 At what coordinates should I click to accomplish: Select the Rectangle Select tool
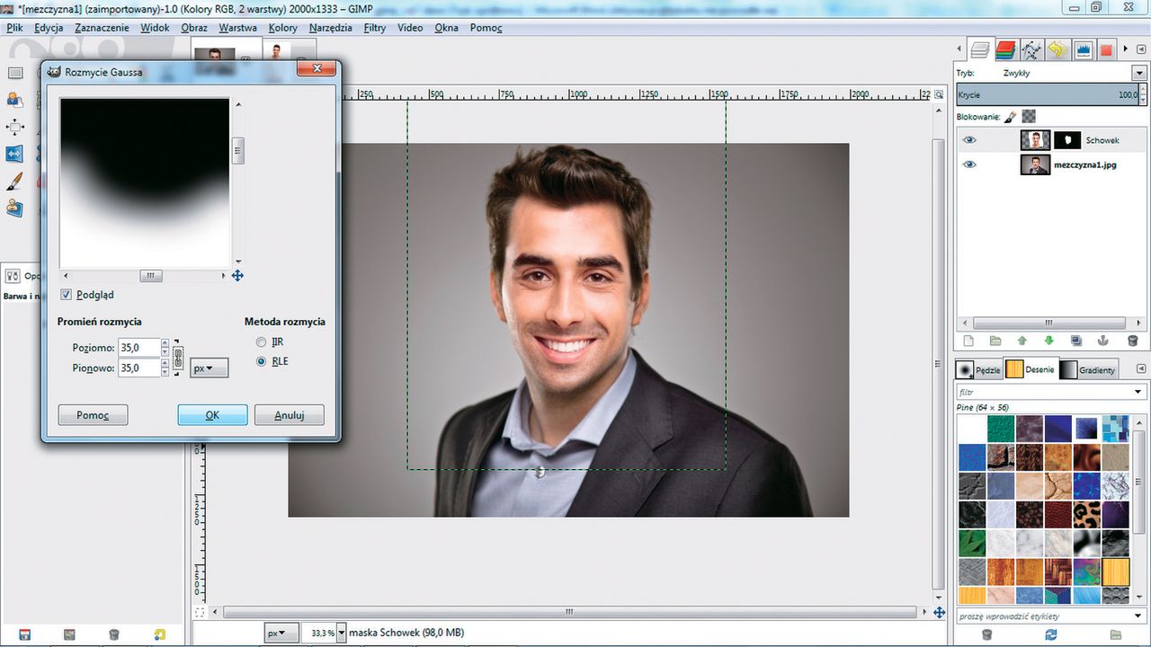point(14,73)
